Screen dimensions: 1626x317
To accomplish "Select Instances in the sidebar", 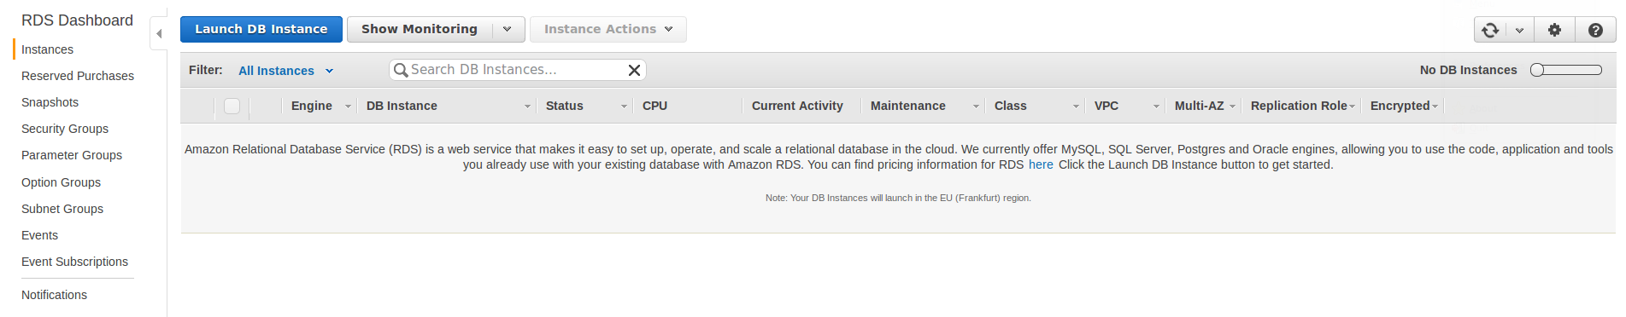I will click(47, 49).
